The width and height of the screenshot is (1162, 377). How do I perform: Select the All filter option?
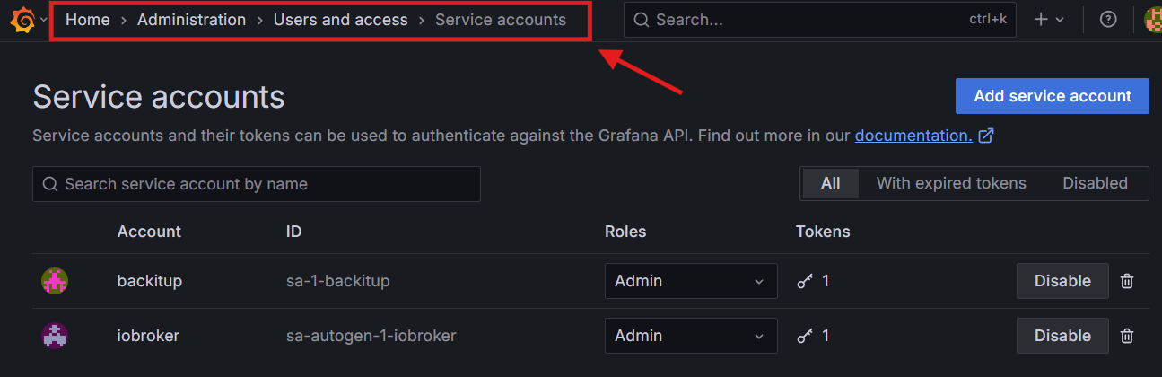tap(830, 183)
